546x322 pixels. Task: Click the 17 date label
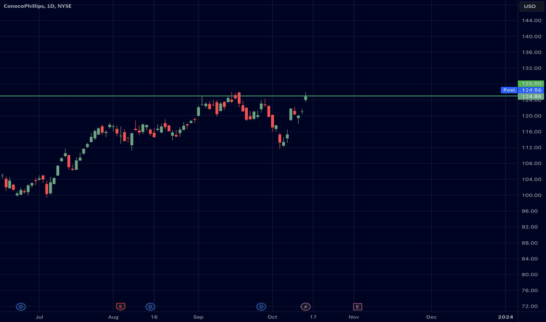[313, 317]
